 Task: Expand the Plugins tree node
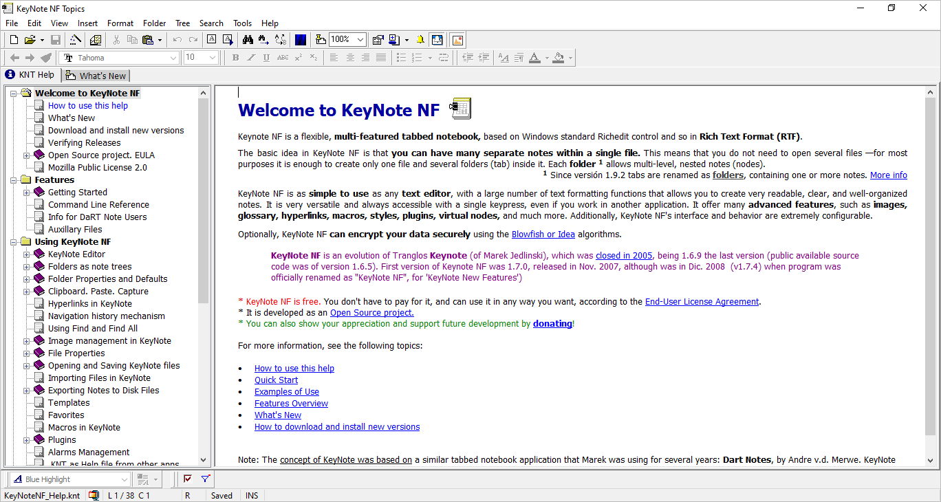(x=27, y=440)
